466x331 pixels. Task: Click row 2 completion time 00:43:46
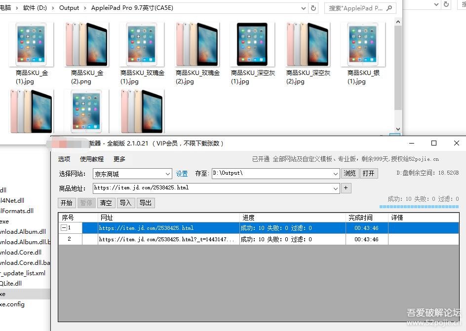click(367, 239)
